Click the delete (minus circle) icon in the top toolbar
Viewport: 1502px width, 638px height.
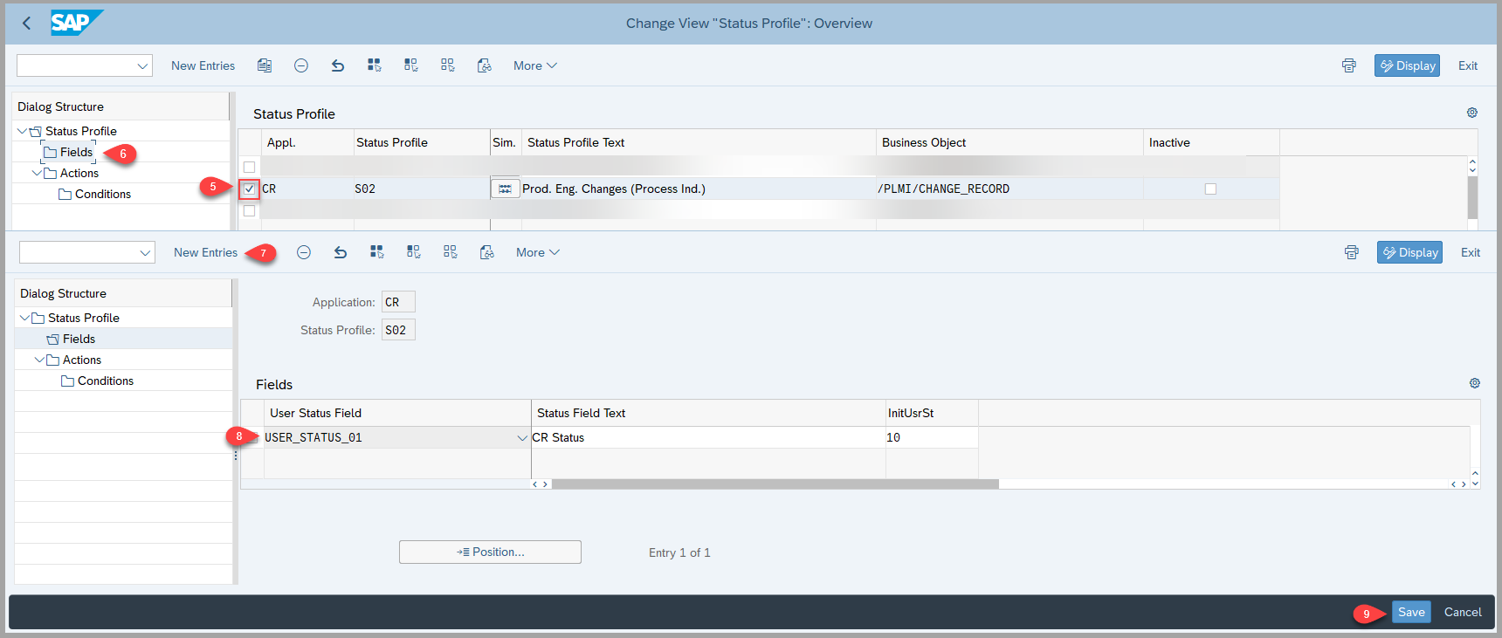[x=301, y=65]
